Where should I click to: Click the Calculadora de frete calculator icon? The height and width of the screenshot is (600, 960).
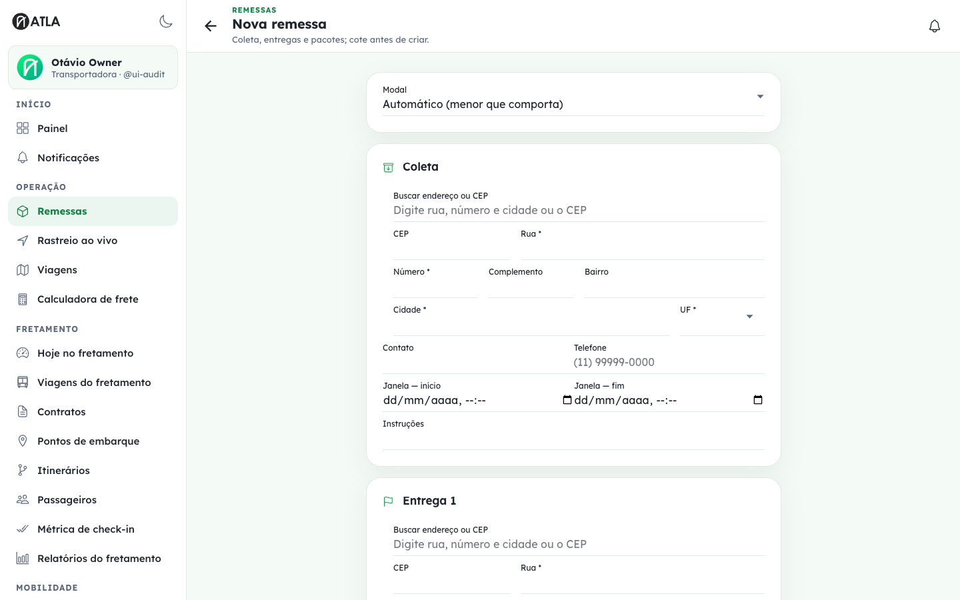[23, 299]
